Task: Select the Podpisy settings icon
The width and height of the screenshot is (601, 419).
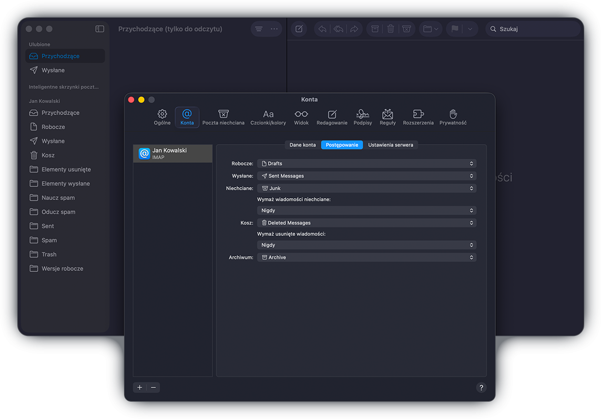Action: (362, 117)
